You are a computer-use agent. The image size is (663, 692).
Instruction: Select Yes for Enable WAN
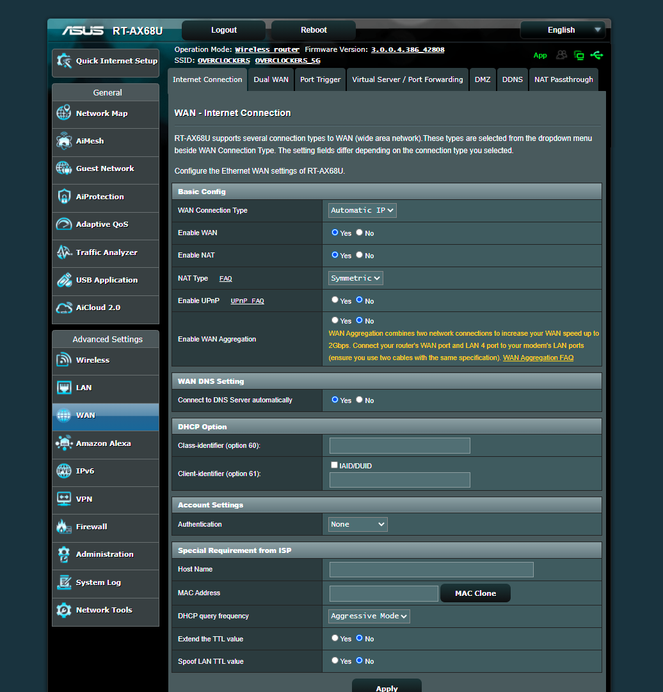pos(335,233)
